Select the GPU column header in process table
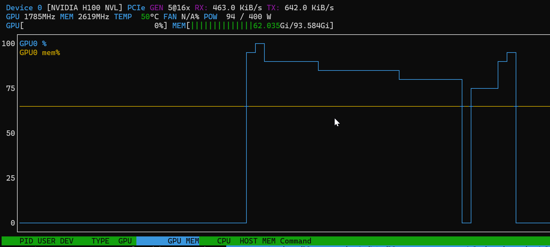 pos(125,241)
